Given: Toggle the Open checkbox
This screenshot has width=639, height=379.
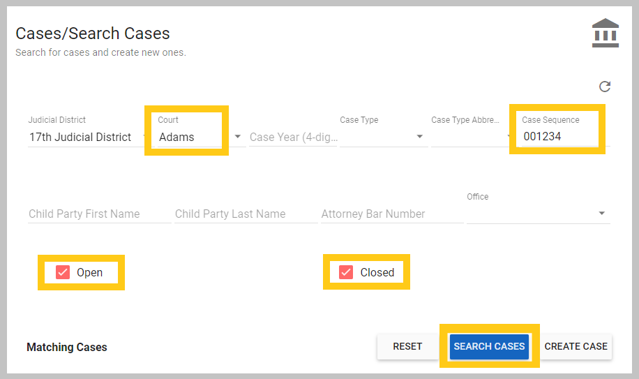Looking at the screenshot, I should [x=63, y=272].
